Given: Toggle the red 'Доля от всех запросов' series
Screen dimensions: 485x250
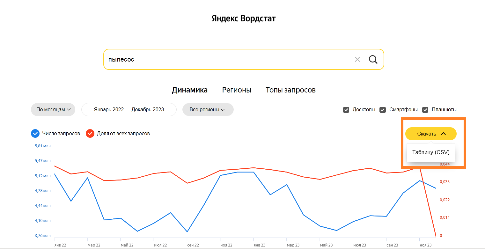Looking at the screenshot, I should pyautogui.click(x=90, y=133).
